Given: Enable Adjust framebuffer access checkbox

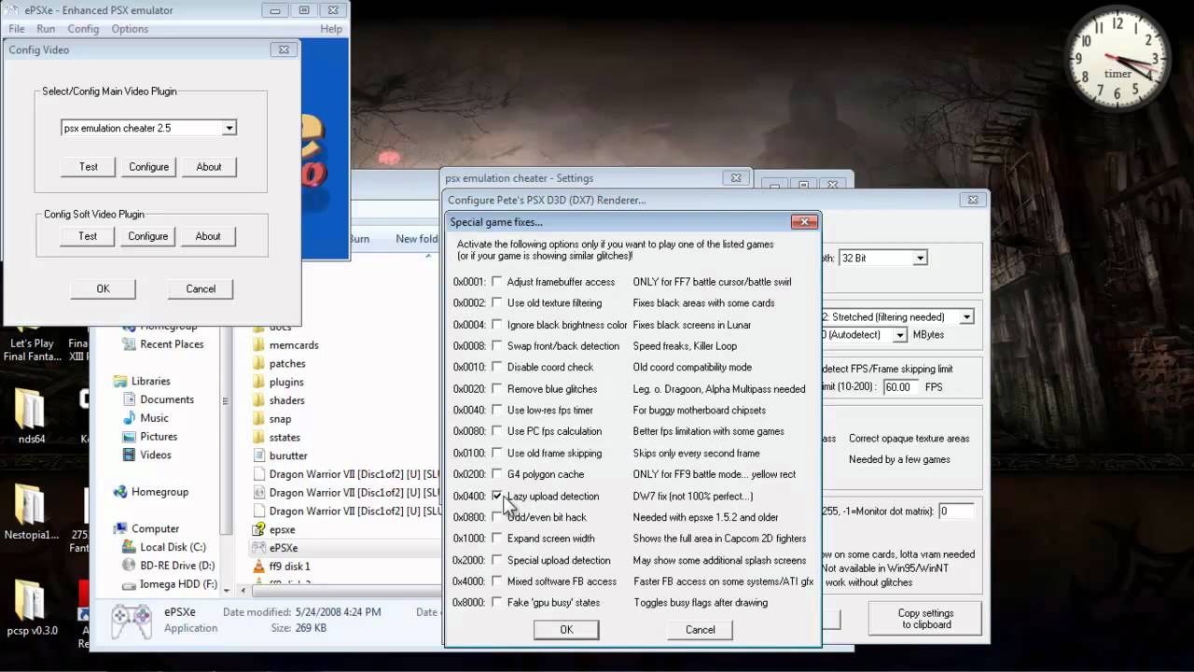Looking at the screenshot, I should tap(497, 281).
